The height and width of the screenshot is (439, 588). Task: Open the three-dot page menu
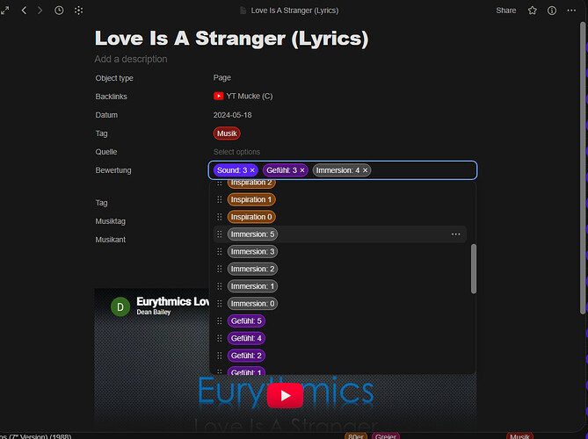pos(571,11)
